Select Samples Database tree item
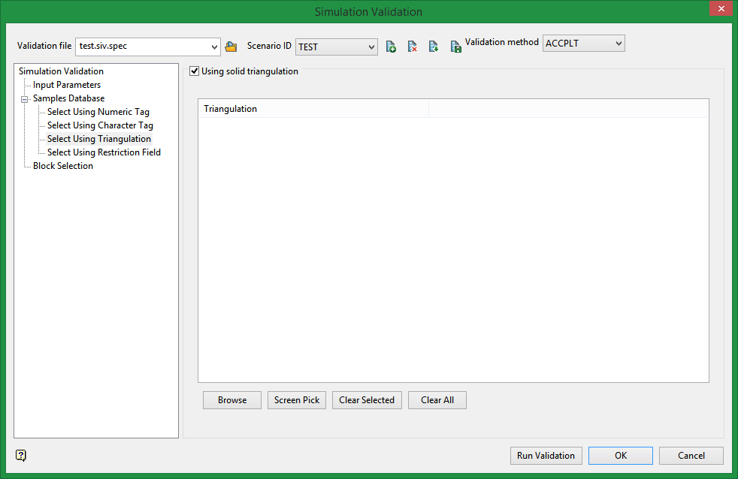This screenshot has height=479, width=738. tap(68, 98)
